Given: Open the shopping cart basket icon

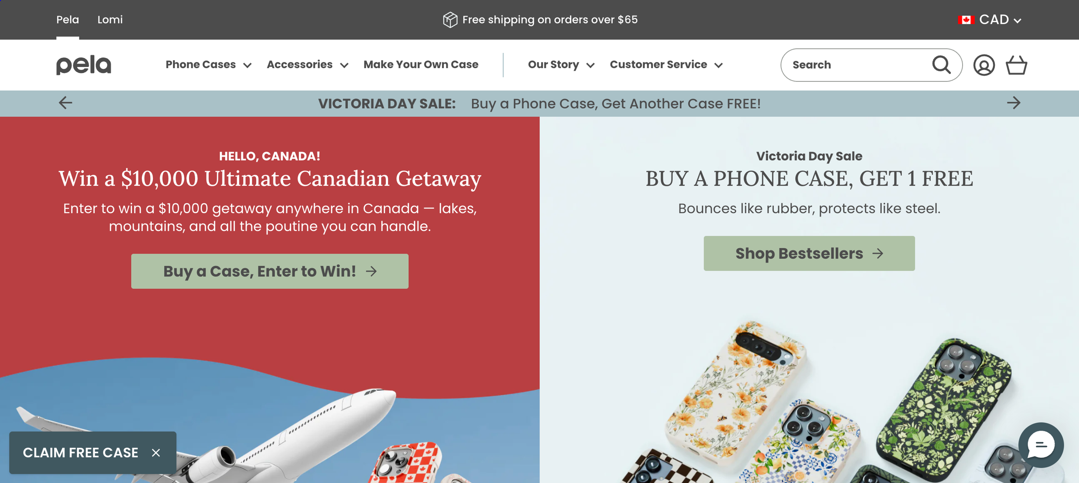Looking at the screenshot, I should tap(1017, 65).
